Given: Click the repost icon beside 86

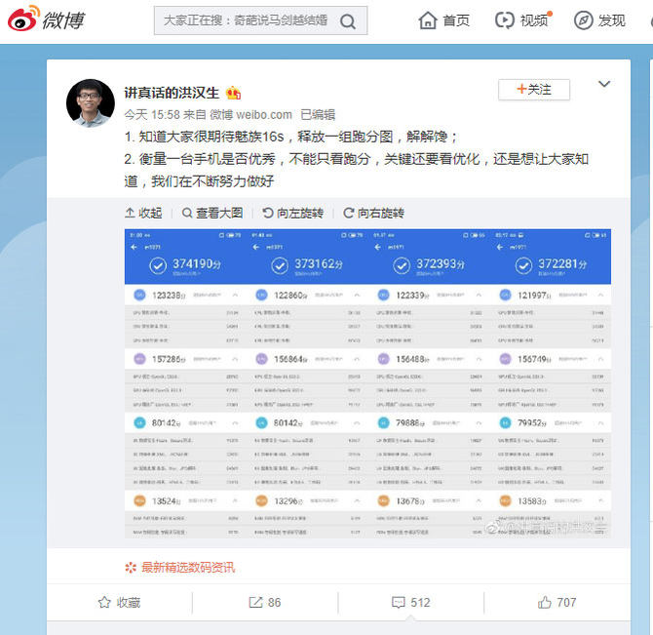Looking at the screenshot, I should 255,603.
